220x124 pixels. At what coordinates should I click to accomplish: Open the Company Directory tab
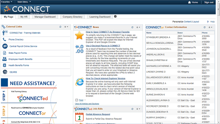coord(73,17)
